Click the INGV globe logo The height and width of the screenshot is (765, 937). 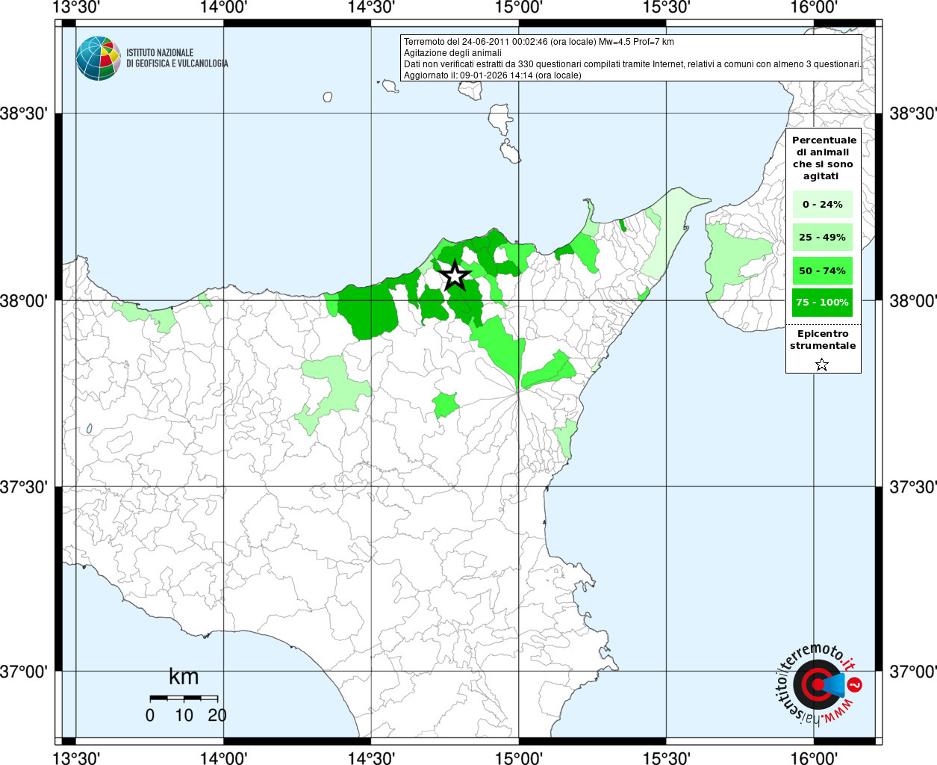98,58
